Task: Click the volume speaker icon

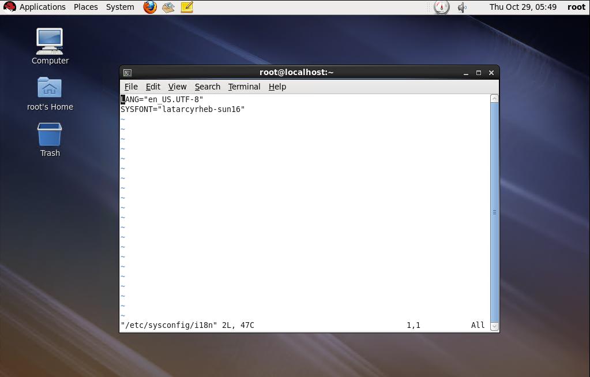Action: pos(462,7)
